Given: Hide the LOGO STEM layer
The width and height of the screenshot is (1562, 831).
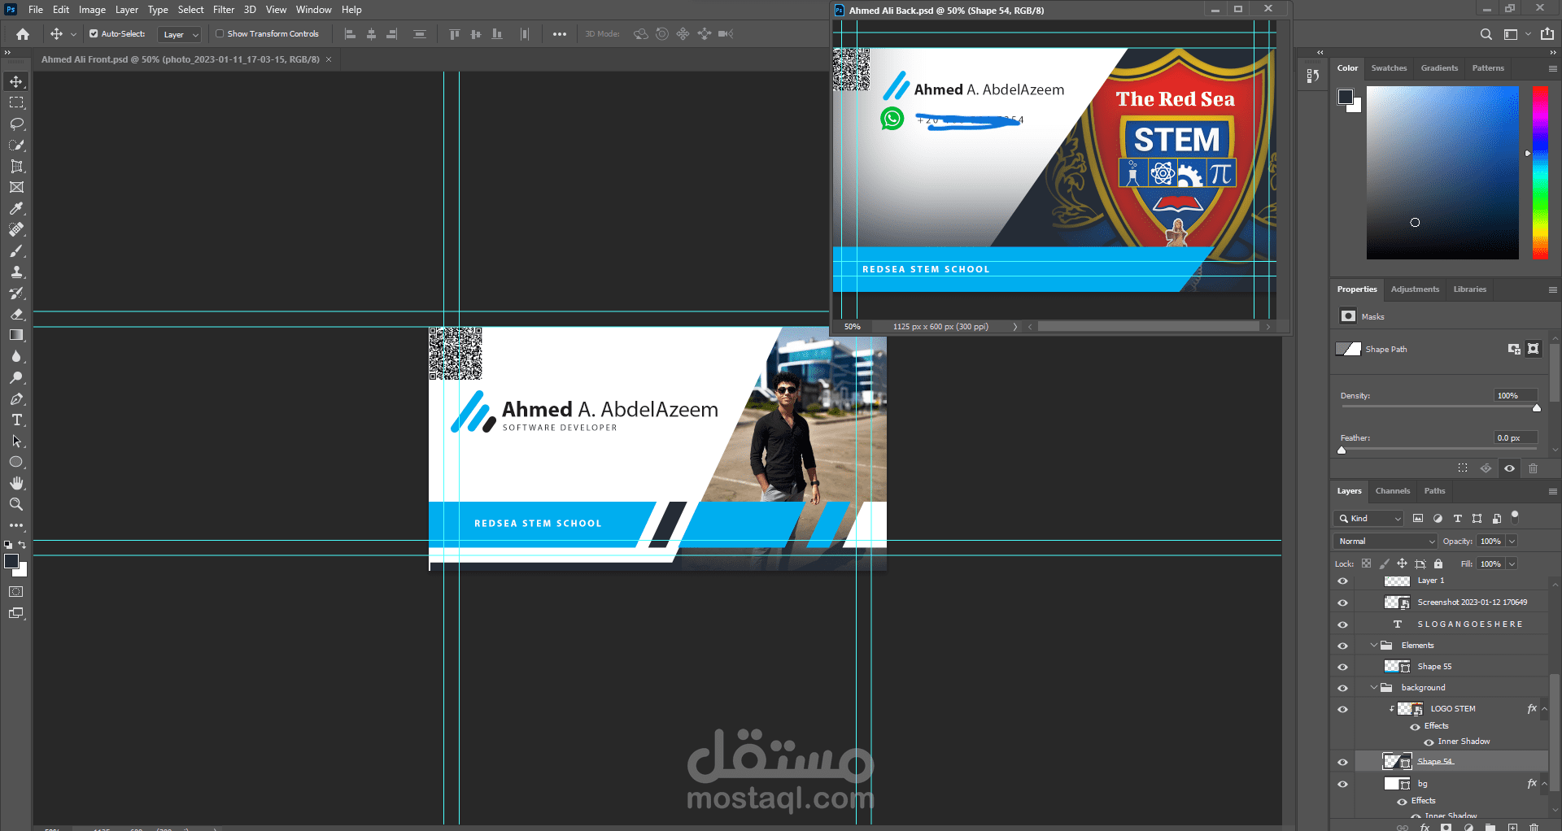Looking at the screenshot, I should coord(1342,709).
